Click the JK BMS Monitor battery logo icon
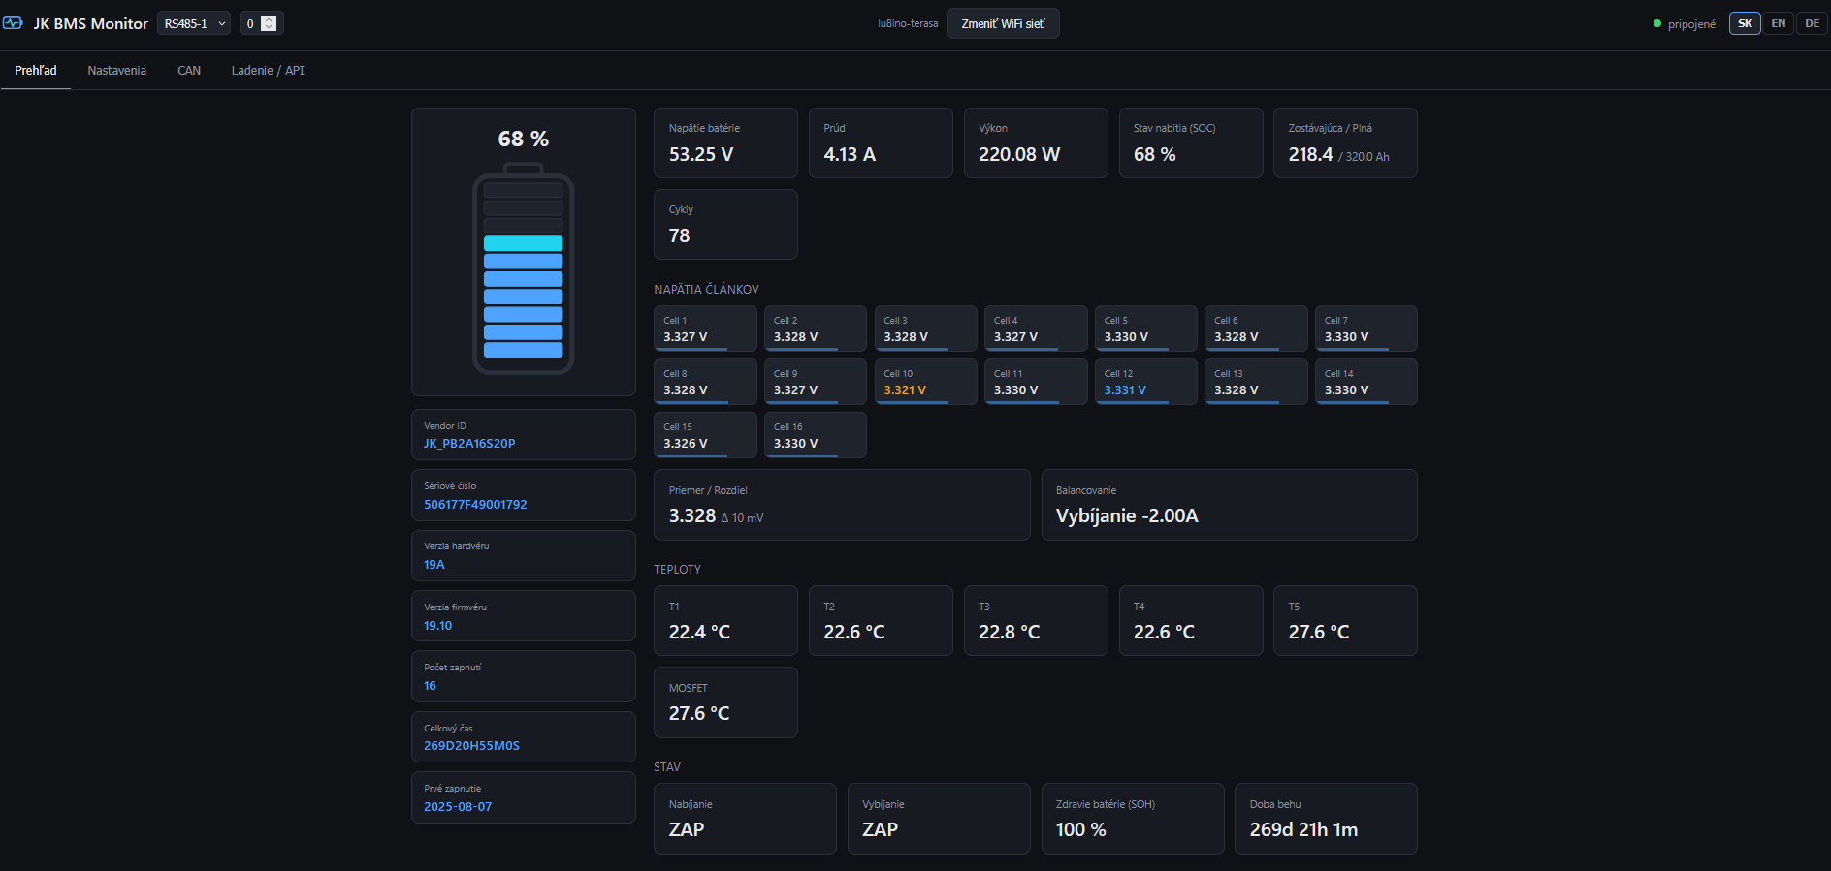Viewport: 1831px width, 871px height. pyautogui.click(x=13, y=23)
